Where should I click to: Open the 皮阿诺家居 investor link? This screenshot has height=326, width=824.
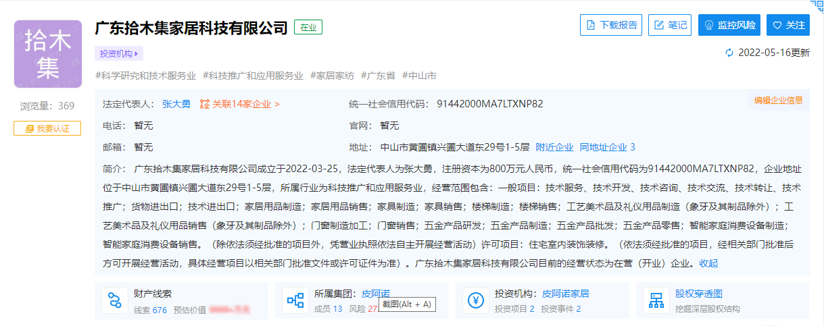566,294
